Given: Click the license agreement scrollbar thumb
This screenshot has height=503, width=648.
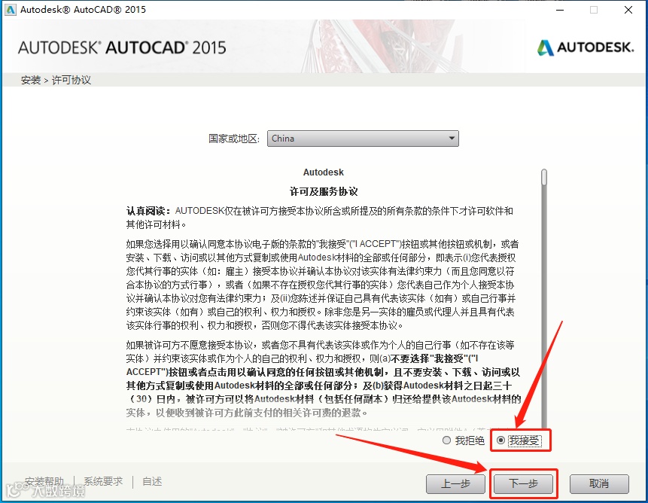Looking at the screenshot, I should pyautogui.click(x=544, y=177).
